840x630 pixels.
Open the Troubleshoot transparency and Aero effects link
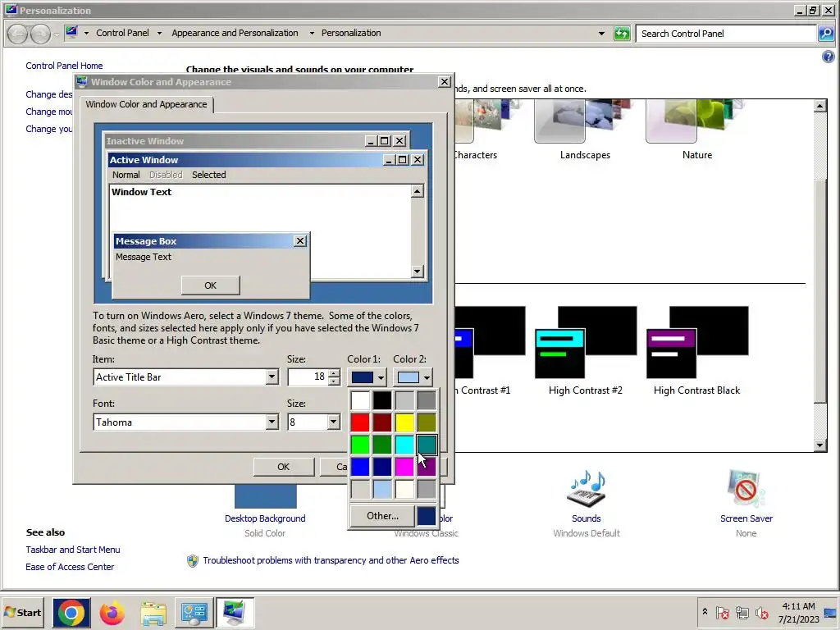click(331, 560)
